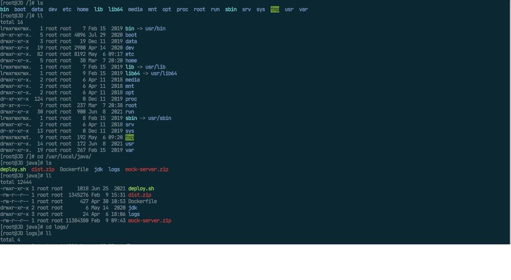Click 'proc' in the long listing row
Screen dimensions: 511x280
[131, 99]
